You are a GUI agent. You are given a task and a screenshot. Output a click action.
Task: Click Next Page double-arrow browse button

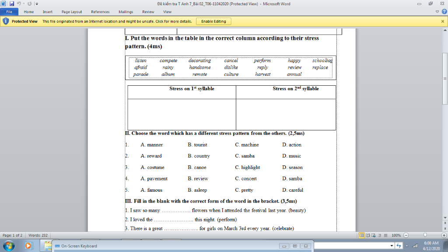[445, 229]
